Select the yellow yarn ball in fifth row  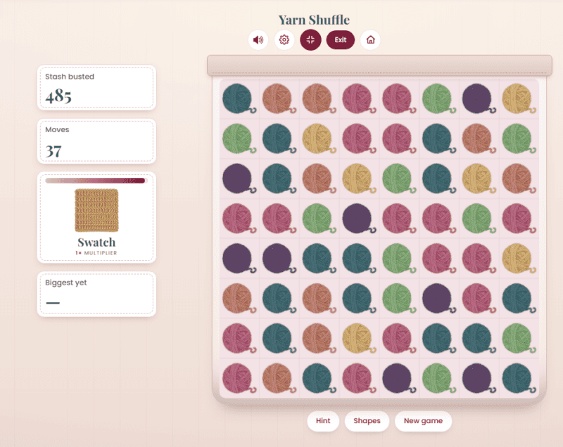point(517,258)
